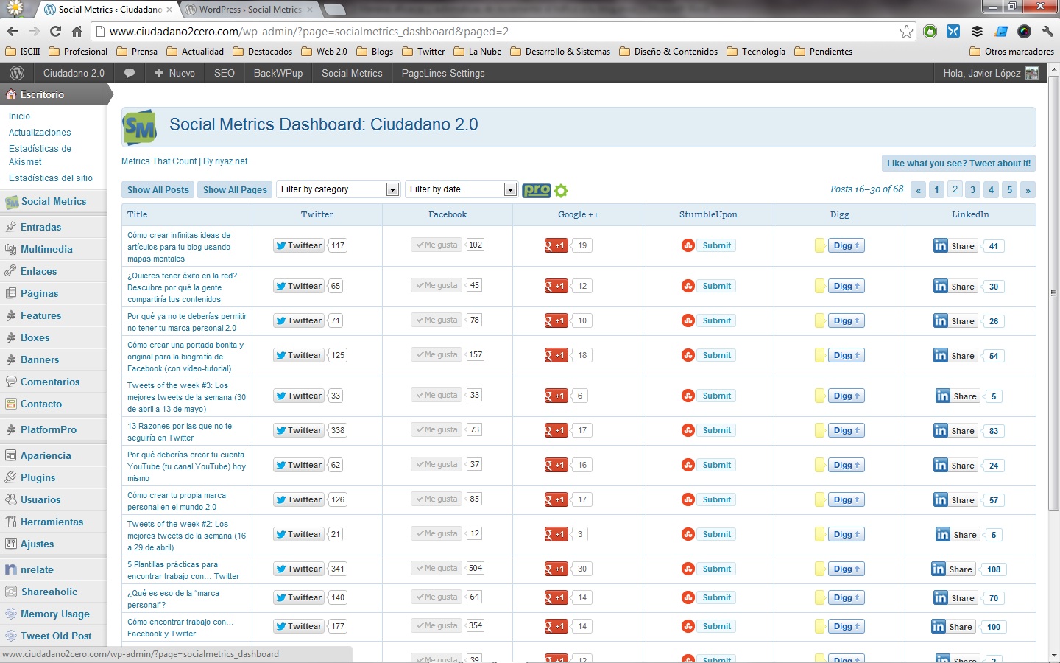Open comments bubble icon in admin bar
The image size is (1060, 663).
click(130, 73)
